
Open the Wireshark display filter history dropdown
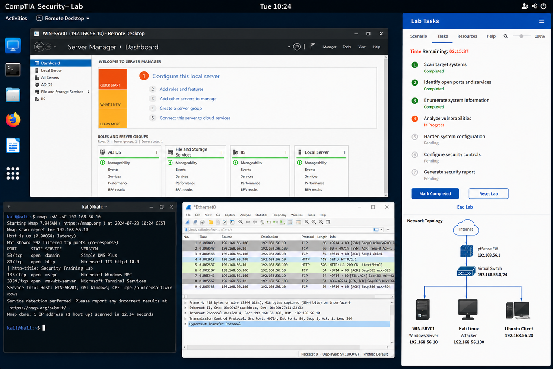click(x=381, y=230)
